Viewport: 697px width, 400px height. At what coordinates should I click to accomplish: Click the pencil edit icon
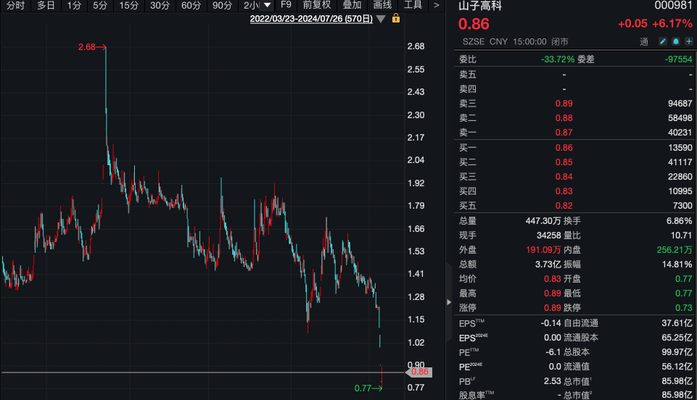(664, 42)
